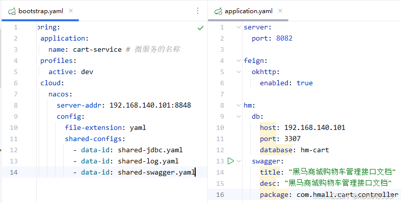Collapse the swagger block fold arrow
The image size is (401, 203).
[x=238, y=161]
